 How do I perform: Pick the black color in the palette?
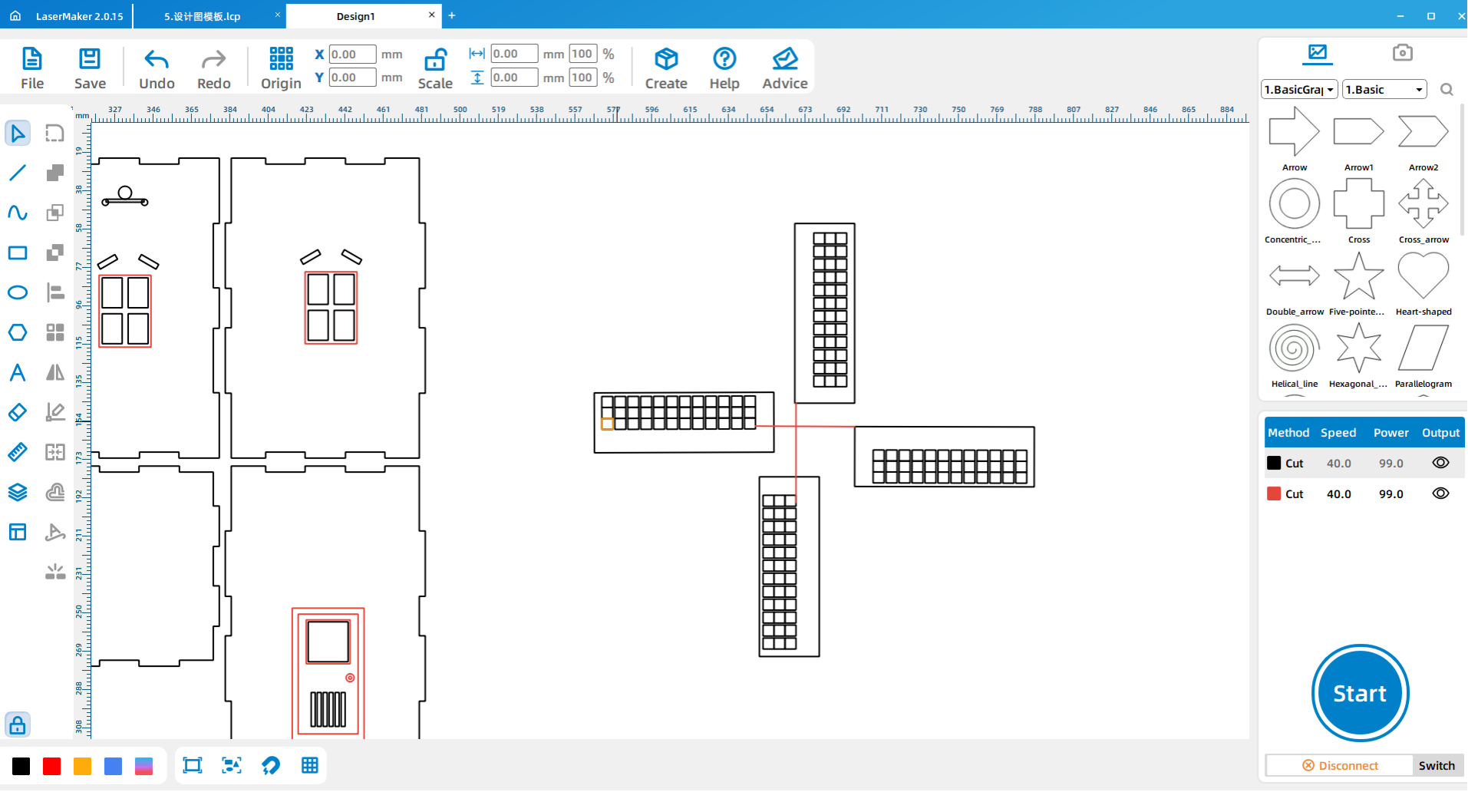(x=21, y=766)
